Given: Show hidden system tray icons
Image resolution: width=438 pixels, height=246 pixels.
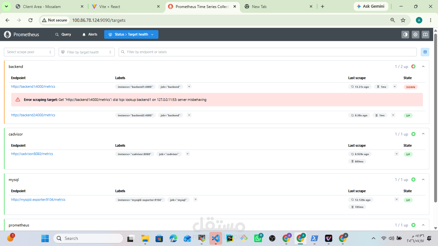Looking at the screenshot, I should click(373, 238).
